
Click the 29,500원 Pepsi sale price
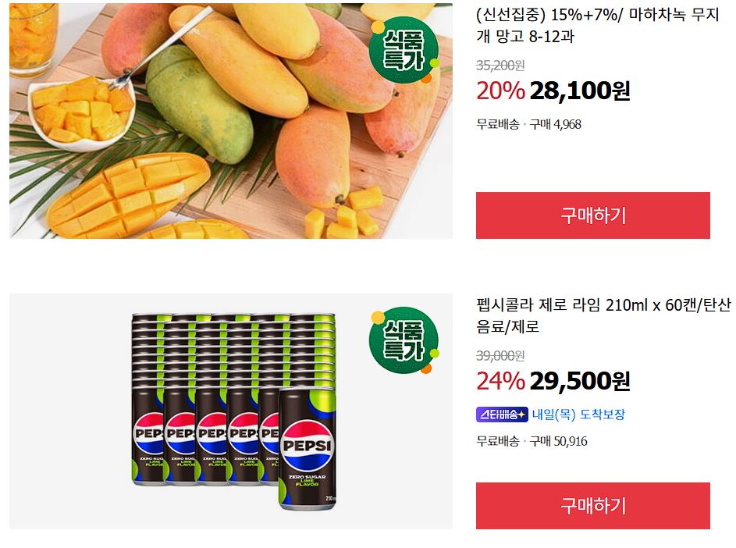580,381
